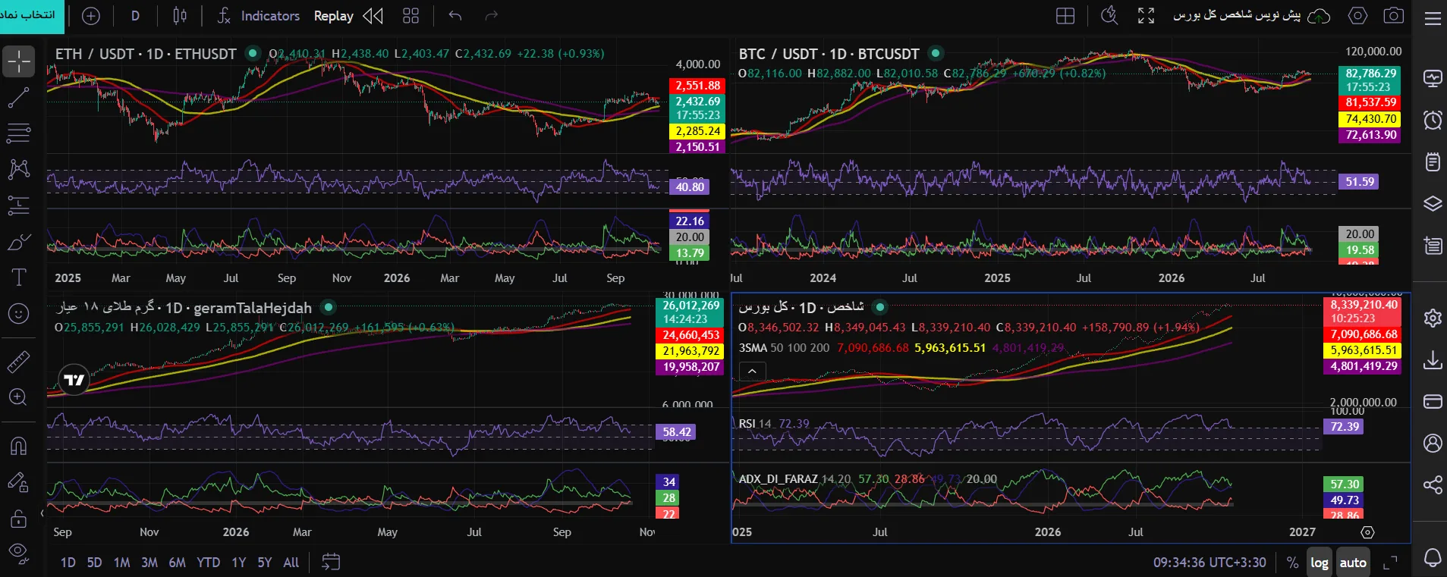Lock all drawing tools

tap(19, 519)
